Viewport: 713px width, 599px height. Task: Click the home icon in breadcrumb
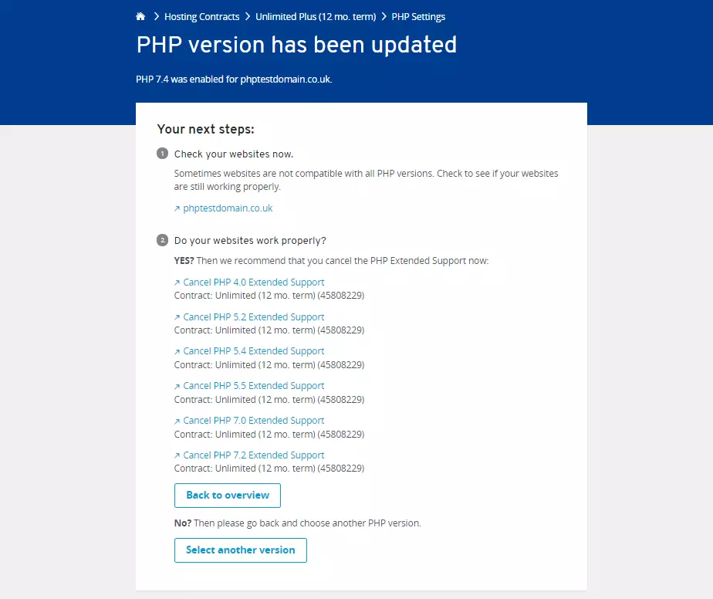pyautogui.click(x=140, y=16)
